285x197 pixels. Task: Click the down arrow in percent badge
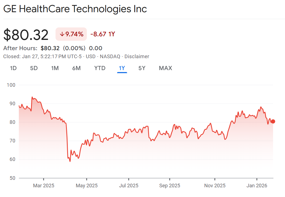(62, 34)
